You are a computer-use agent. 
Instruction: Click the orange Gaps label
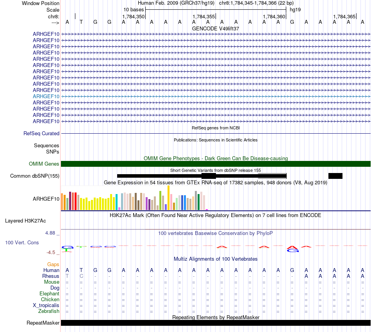[x=53, y=265]
